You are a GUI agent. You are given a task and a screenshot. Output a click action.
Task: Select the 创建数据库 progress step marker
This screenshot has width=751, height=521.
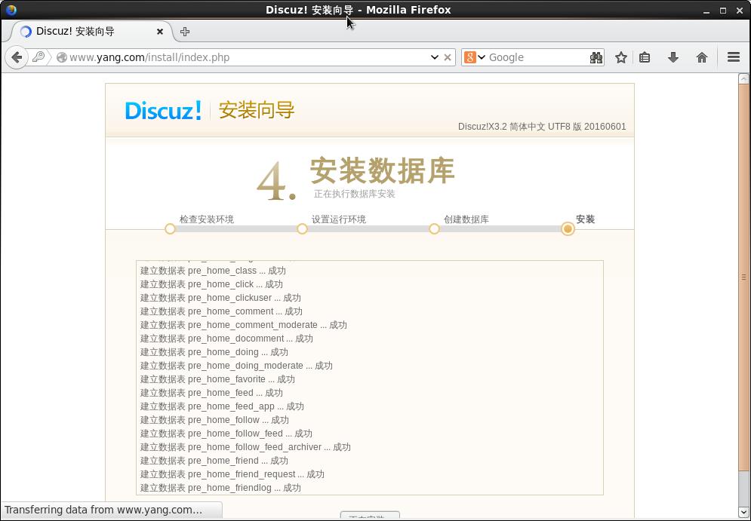tap(434, 228)
